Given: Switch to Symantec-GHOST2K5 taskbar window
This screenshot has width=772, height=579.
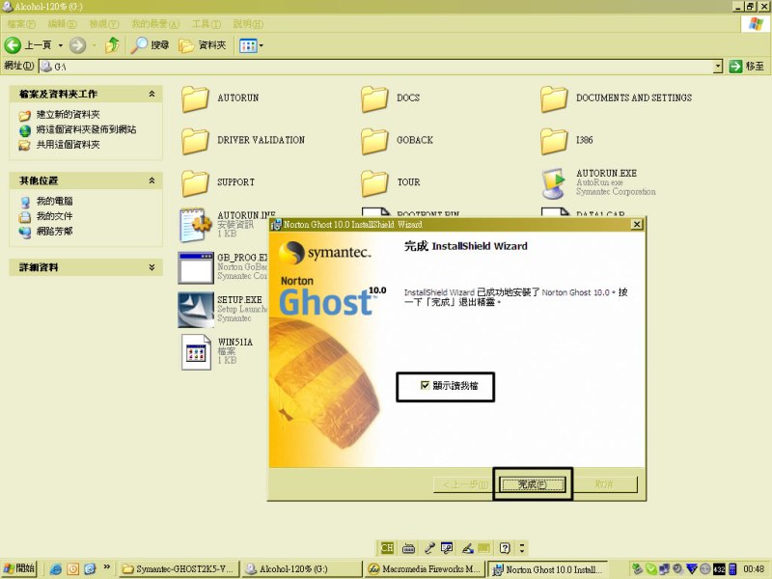Looking at the screenshot, I should click(179, 569).
